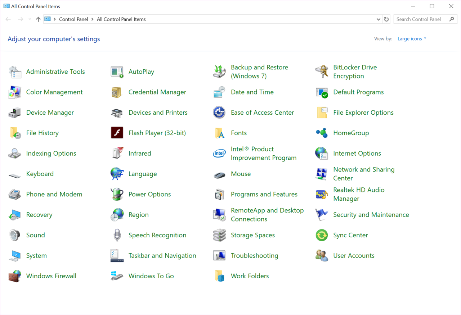Open the Mouse icon

point(219,175)
